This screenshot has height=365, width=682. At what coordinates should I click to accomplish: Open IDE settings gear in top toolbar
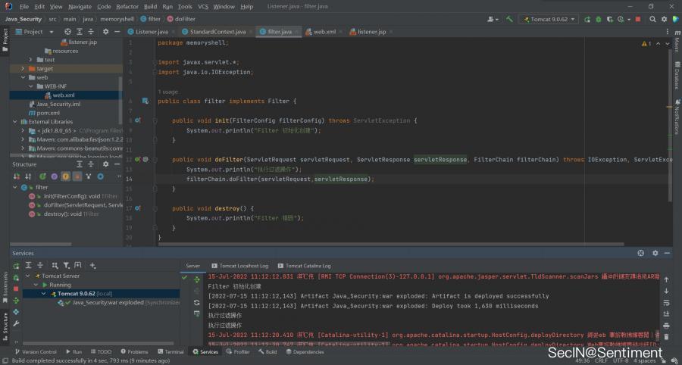point(664,19)
